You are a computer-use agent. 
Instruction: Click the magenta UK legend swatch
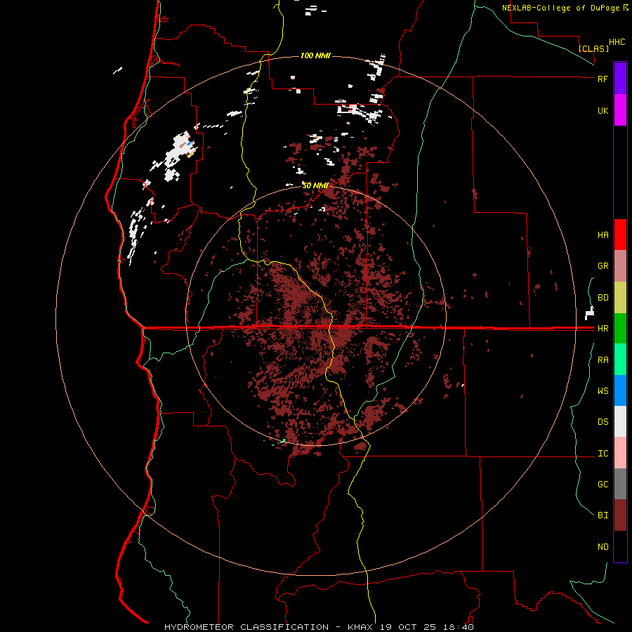tap(620, 110)
